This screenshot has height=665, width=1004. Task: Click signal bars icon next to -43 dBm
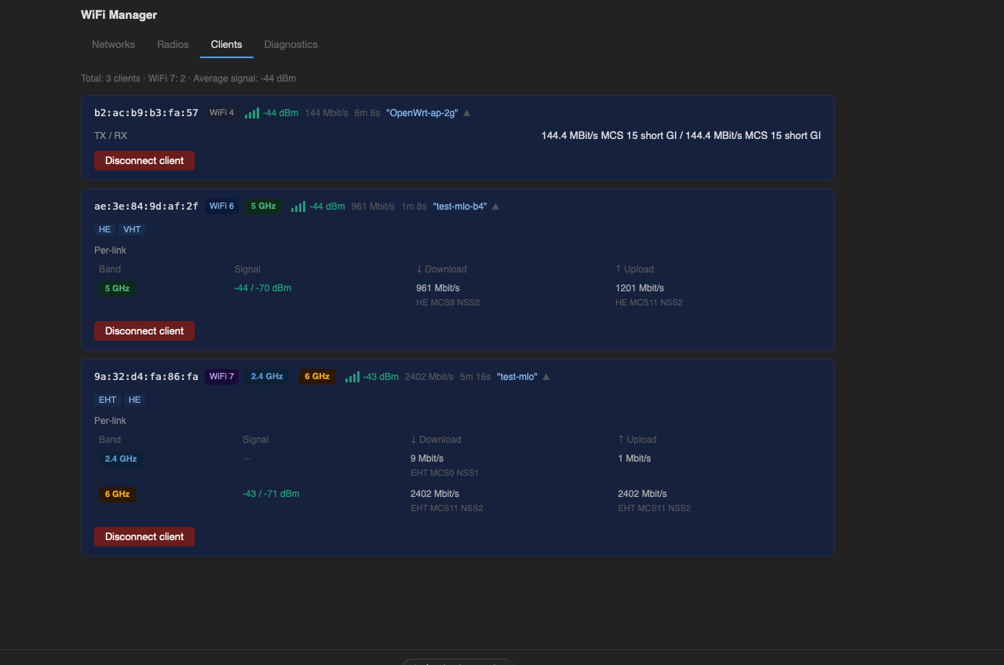[352, 377]
